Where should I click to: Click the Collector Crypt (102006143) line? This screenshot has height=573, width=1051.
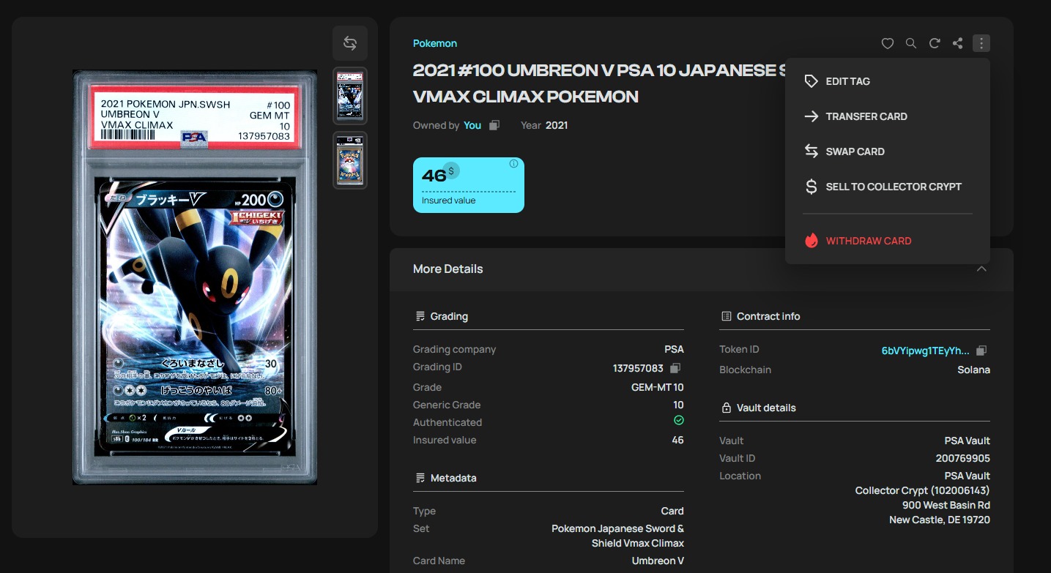pyautogui.click(x=923, y=490)
